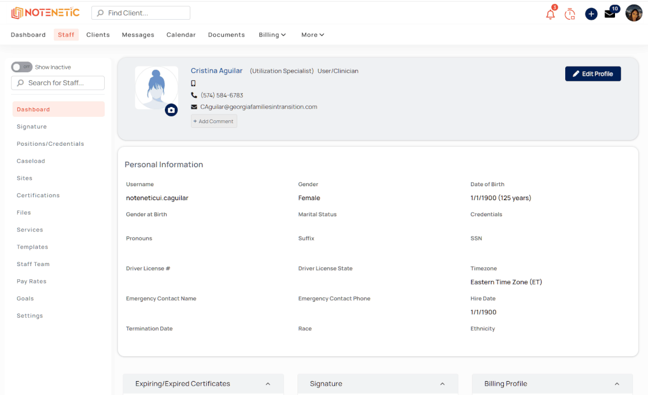Click the CAguilar email address link
This screenshot has width=648, height=395.
[259, 106]
